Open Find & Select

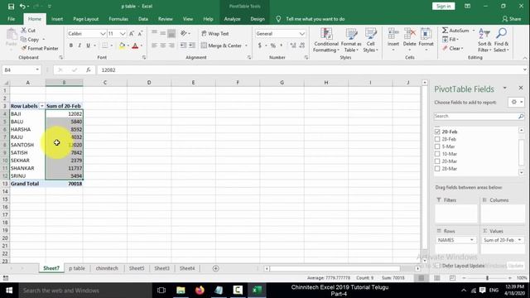click(501, 41)
